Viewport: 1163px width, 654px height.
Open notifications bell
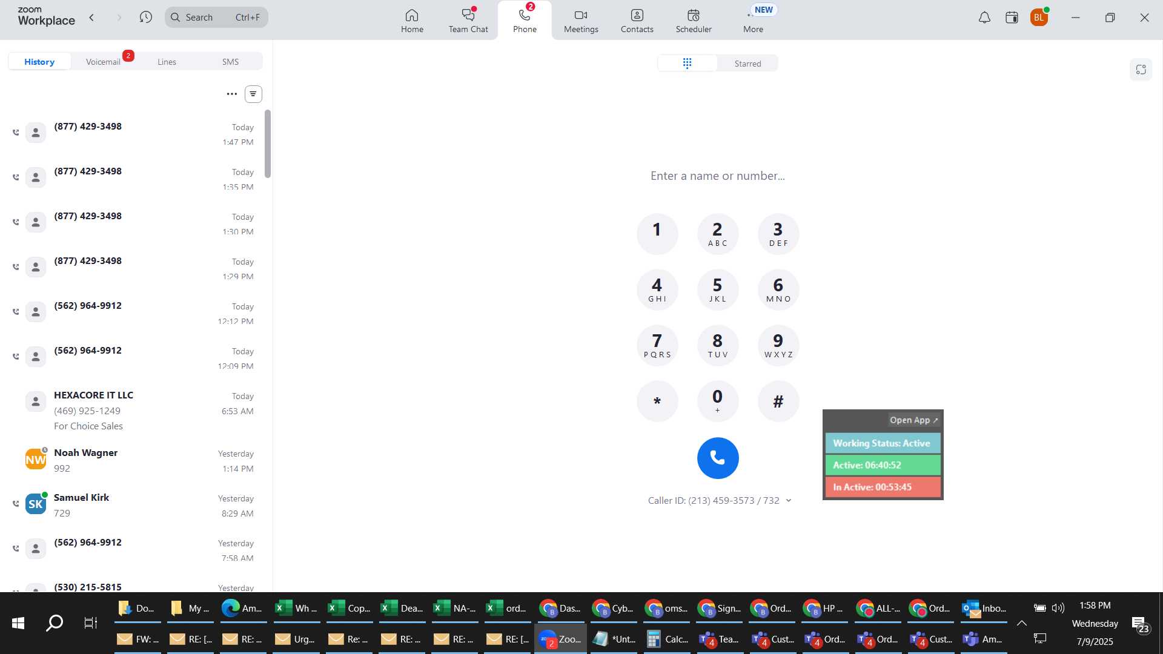(984, 18)
